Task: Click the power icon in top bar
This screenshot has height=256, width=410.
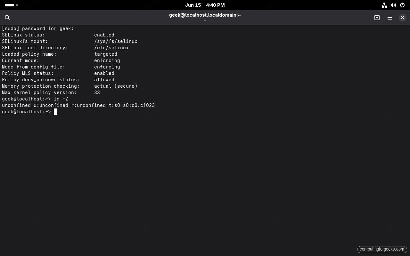Action: [x=402, y=5]
